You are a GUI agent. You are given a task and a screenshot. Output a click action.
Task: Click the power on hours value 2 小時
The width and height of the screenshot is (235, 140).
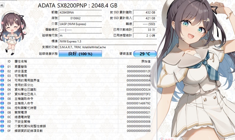145,35
